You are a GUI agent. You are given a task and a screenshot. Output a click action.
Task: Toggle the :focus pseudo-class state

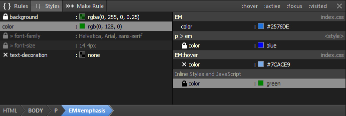coord(294,6)
